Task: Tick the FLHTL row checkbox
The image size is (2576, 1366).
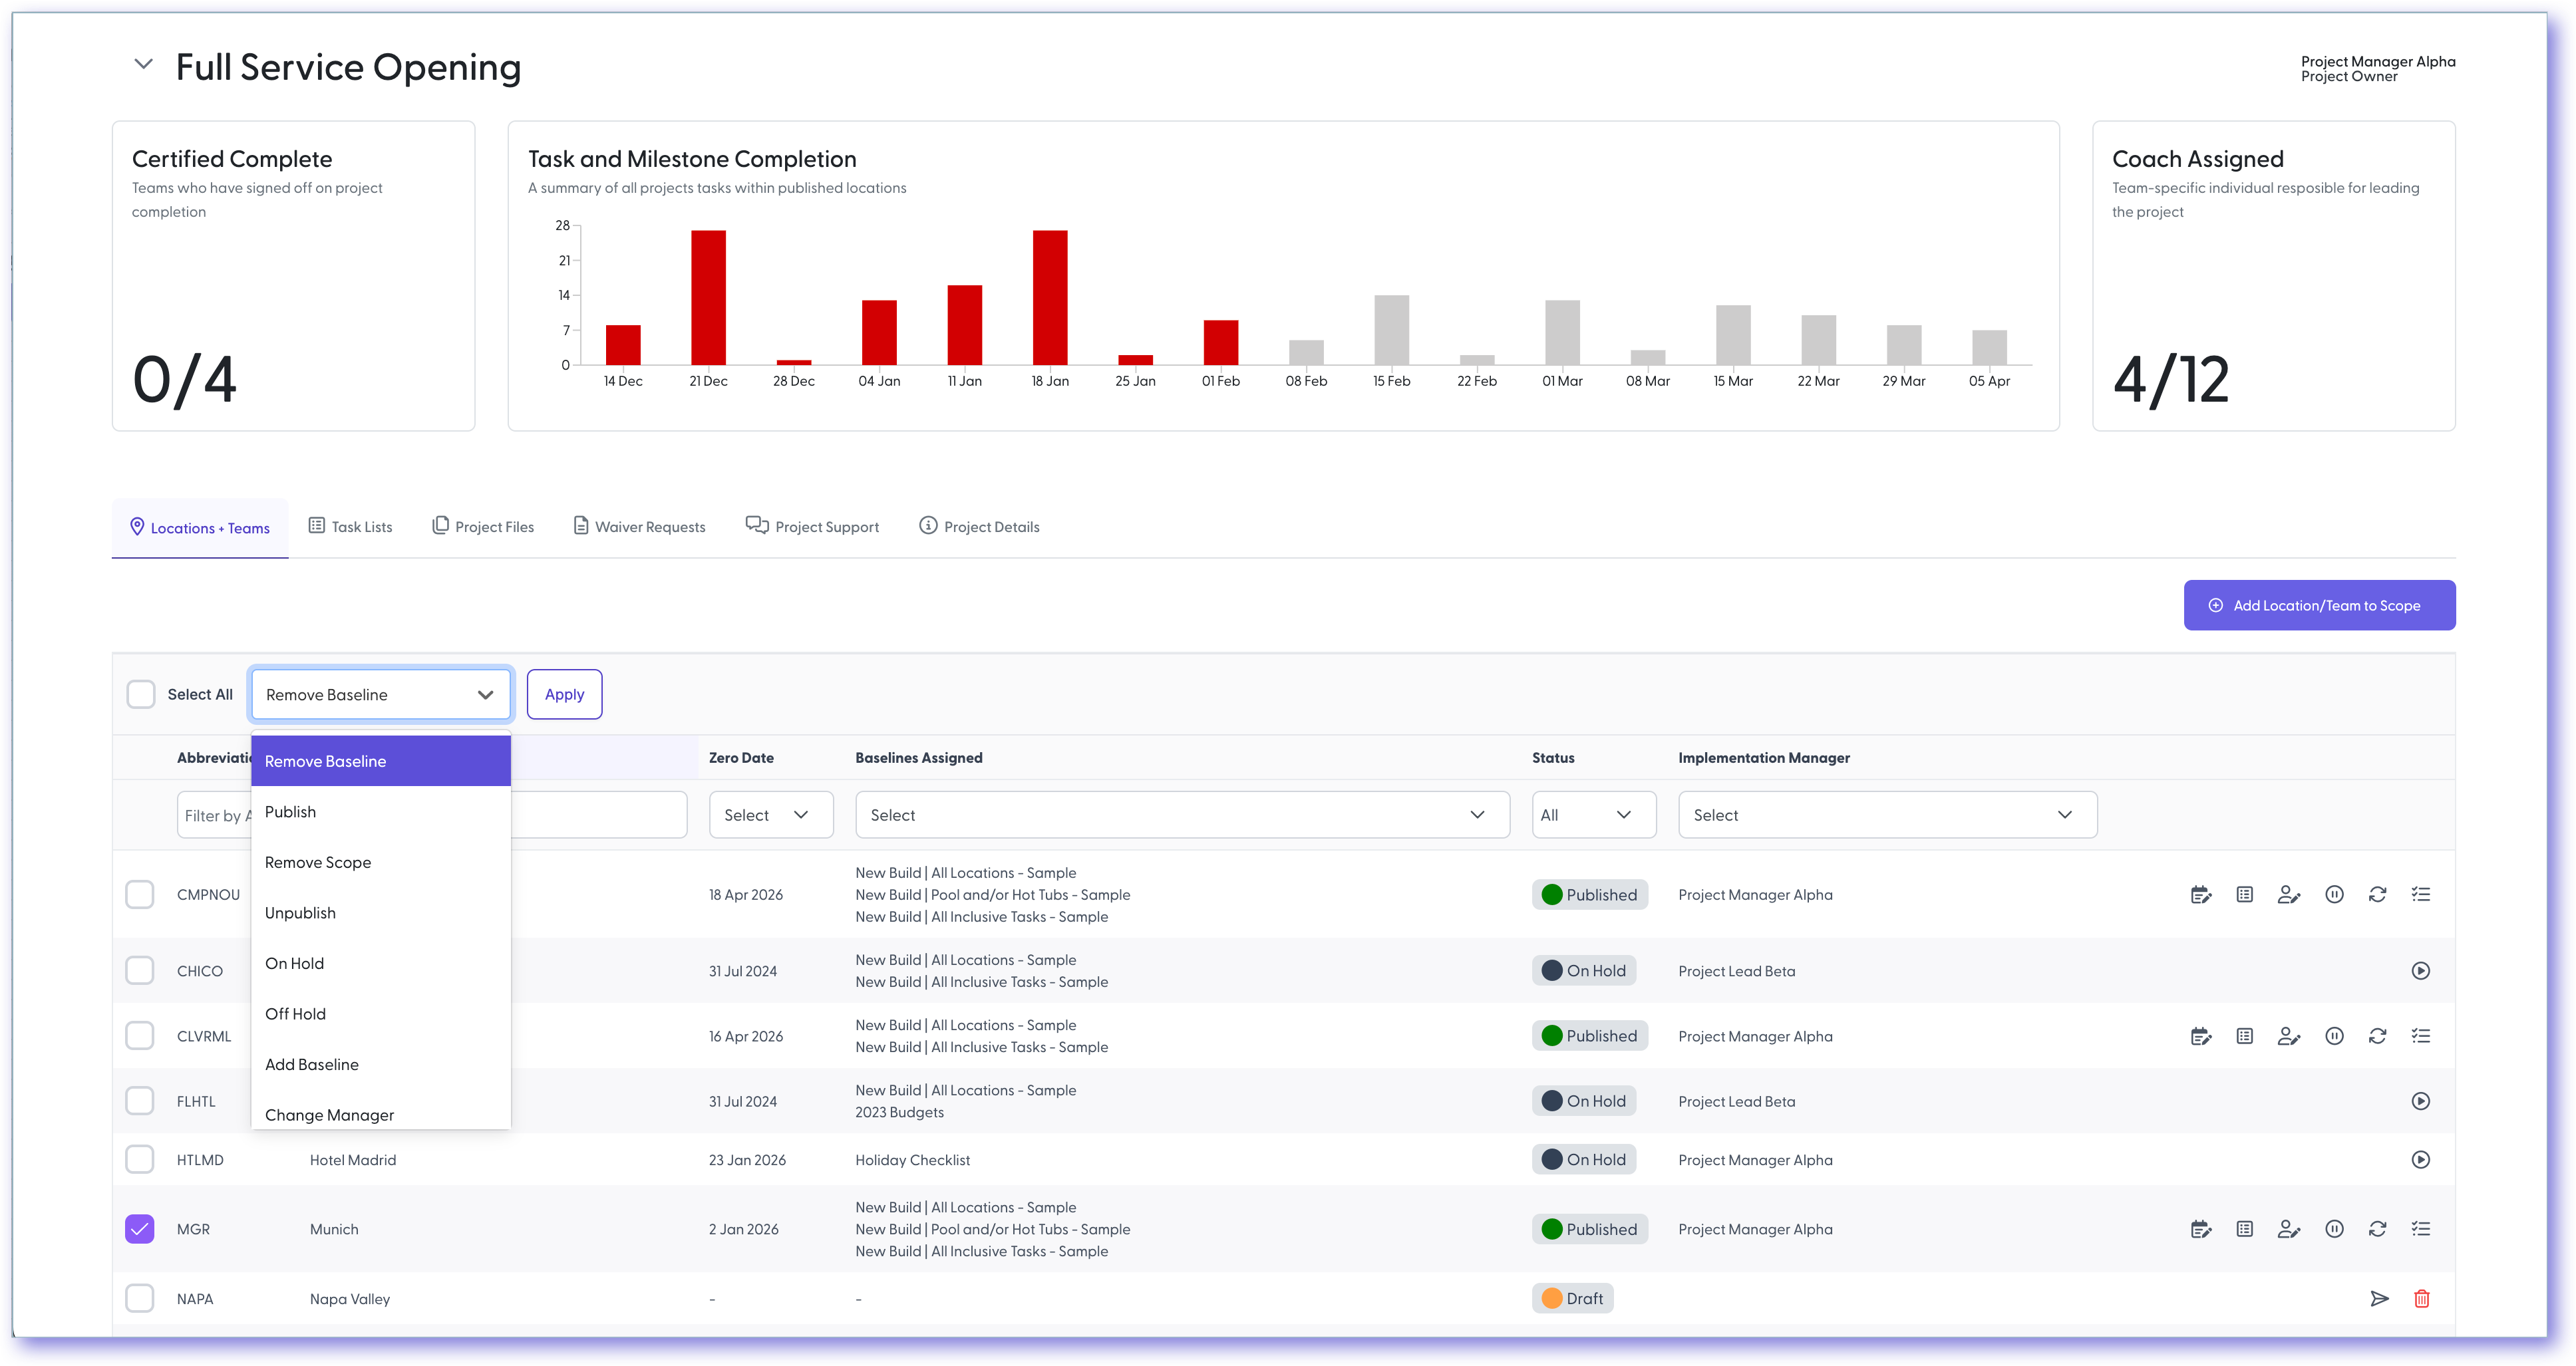Action: pos(140,1101)
